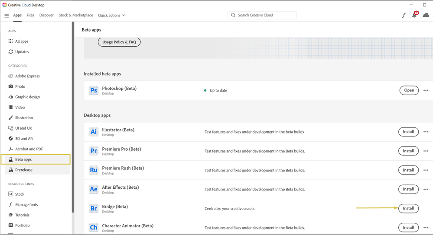Screen dimensions: 433x235
Task: Click the Illustration brush icon
Action: pos(10,118)
